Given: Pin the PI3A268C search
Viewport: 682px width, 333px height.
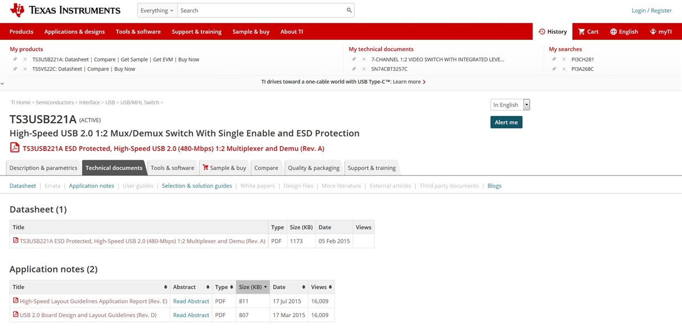Looking at the screenshot, I should (x=554, y=69).
